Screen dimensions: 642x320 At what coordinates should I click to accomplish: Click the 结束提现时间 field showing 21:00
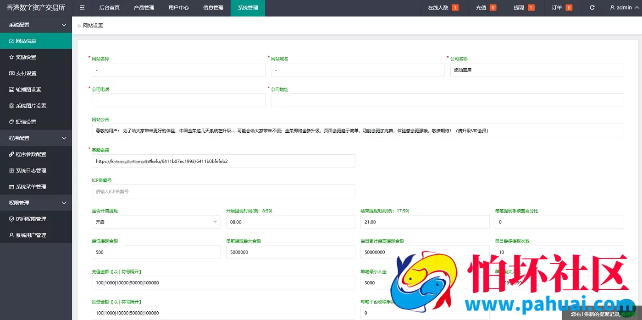click(x=425, y=222)
